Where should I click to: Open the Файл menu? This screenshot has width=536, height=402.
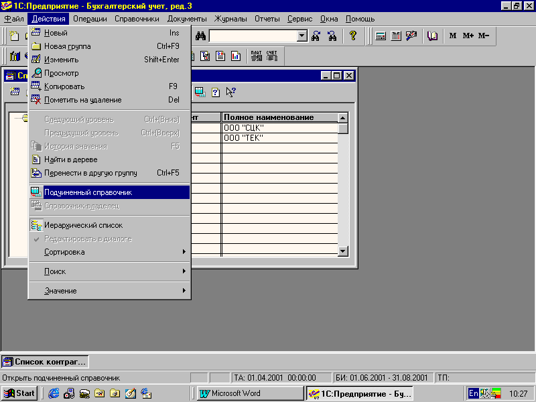14,19
